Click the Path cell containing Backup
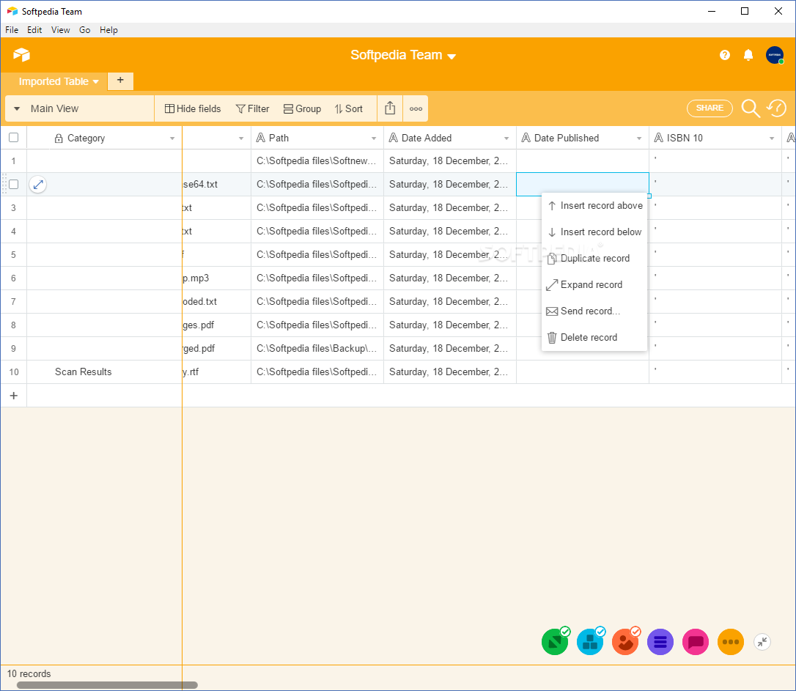Image resolution: width=796 pixels, height=691 pixels. [317, 349]
